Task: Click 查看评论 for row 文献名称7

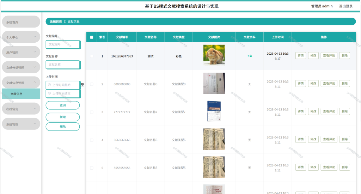Action: [329, 111]
